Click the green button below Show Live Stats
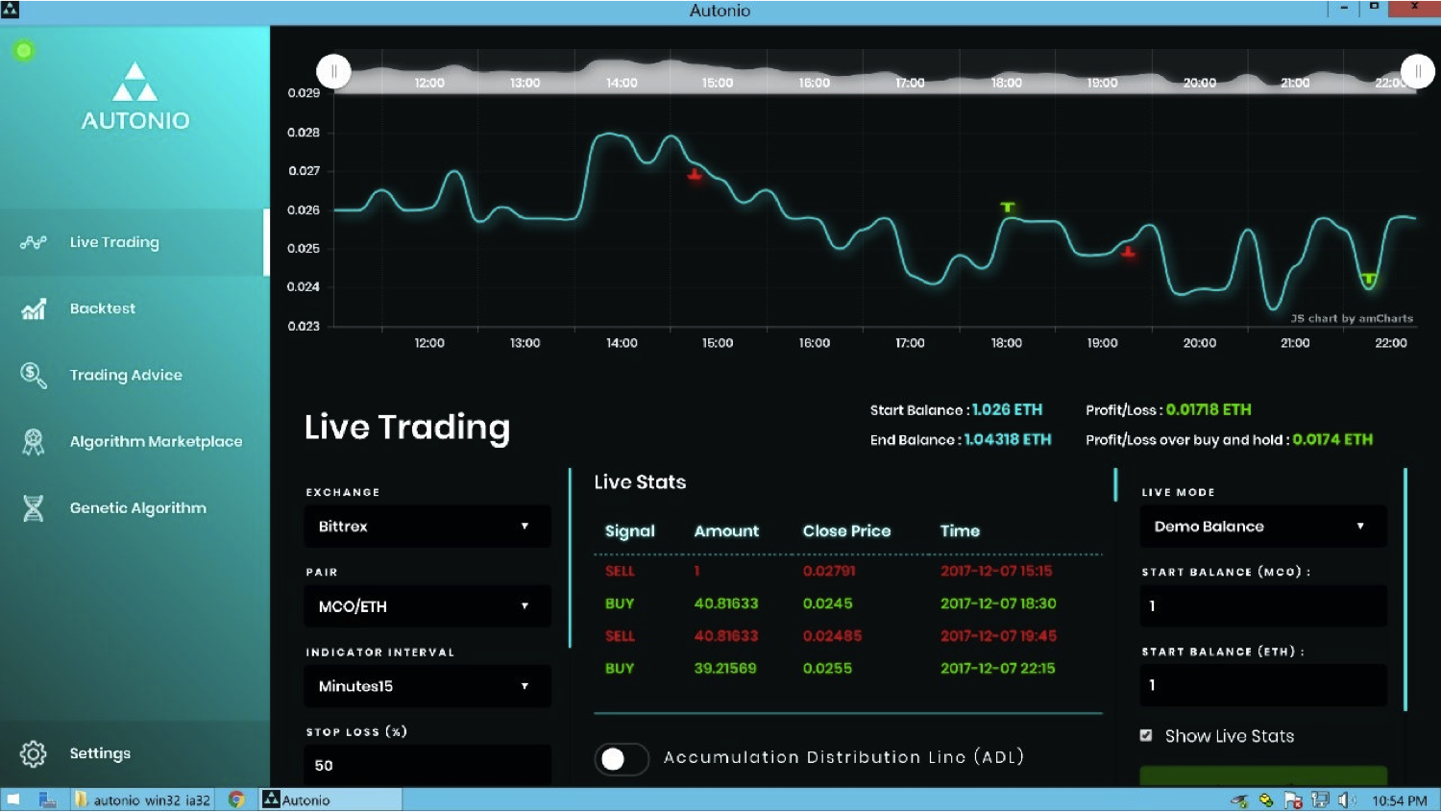 pyautogui.click(x=1263, y=775)
